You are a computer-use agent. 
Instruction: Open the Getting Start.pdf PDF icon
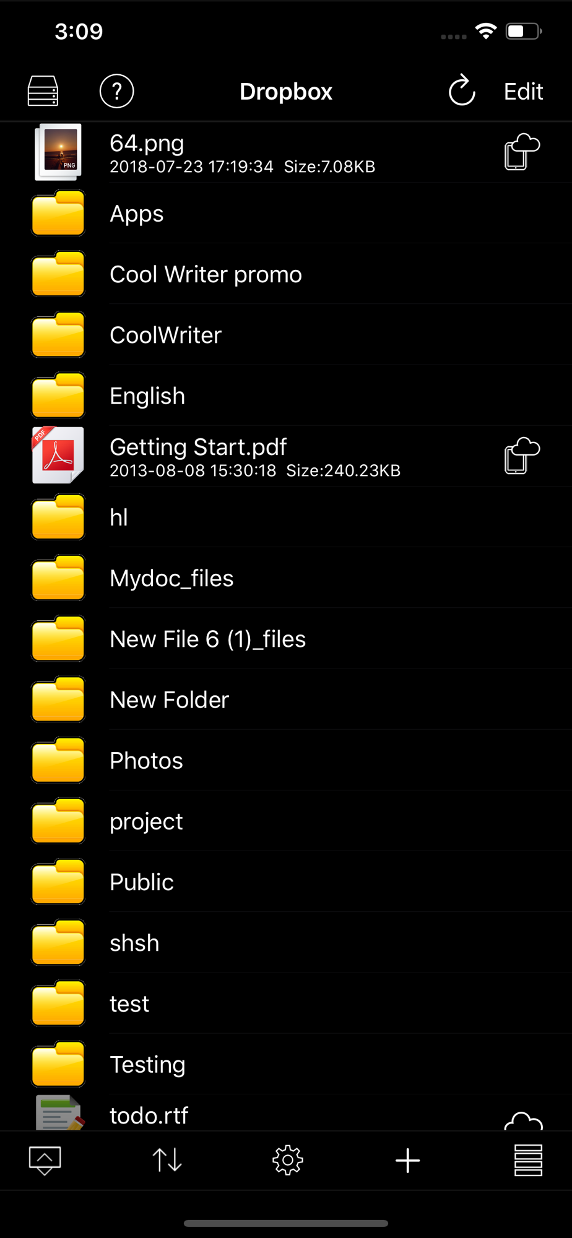click(58, 456)
